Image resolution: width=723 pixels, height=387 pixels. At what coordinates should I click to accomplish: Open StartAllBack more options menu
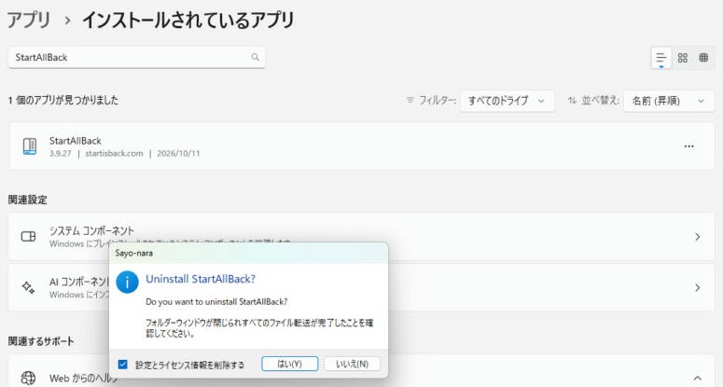click(x=688, y=146)
